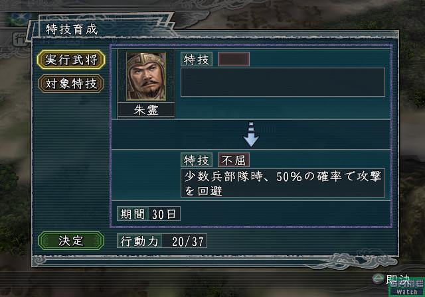Image resolution: width=425 pixels, height=297 pixels.
Task: Click the empty red skill slot at top
Action: [234, 59]
